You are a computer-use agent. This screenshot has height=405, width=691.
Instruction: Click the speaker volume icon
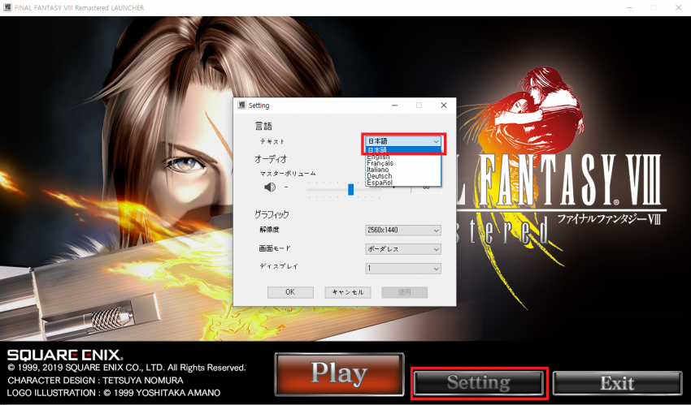coord(270,187)
